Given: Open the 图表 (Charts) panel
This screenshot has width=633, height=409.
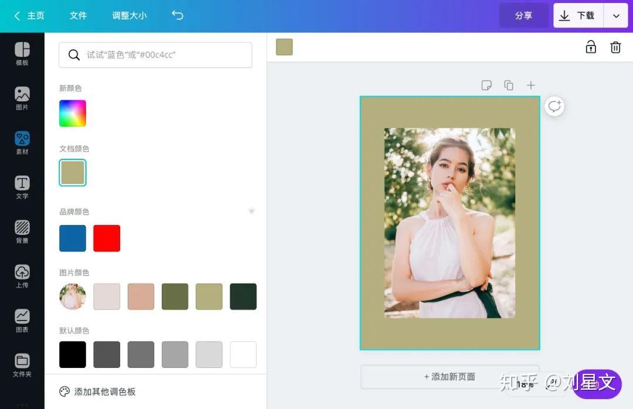Looking at the screenshot, I should click(x=22, y=319).
